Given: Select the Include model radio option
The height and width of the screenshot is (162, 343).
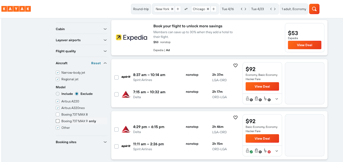Looking at the screenshot, I should [x=58, y=94].
